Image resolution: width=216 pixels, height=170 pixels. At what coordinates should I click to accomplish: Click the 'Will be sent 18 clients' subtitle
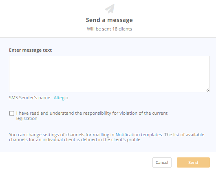point(109,29)
